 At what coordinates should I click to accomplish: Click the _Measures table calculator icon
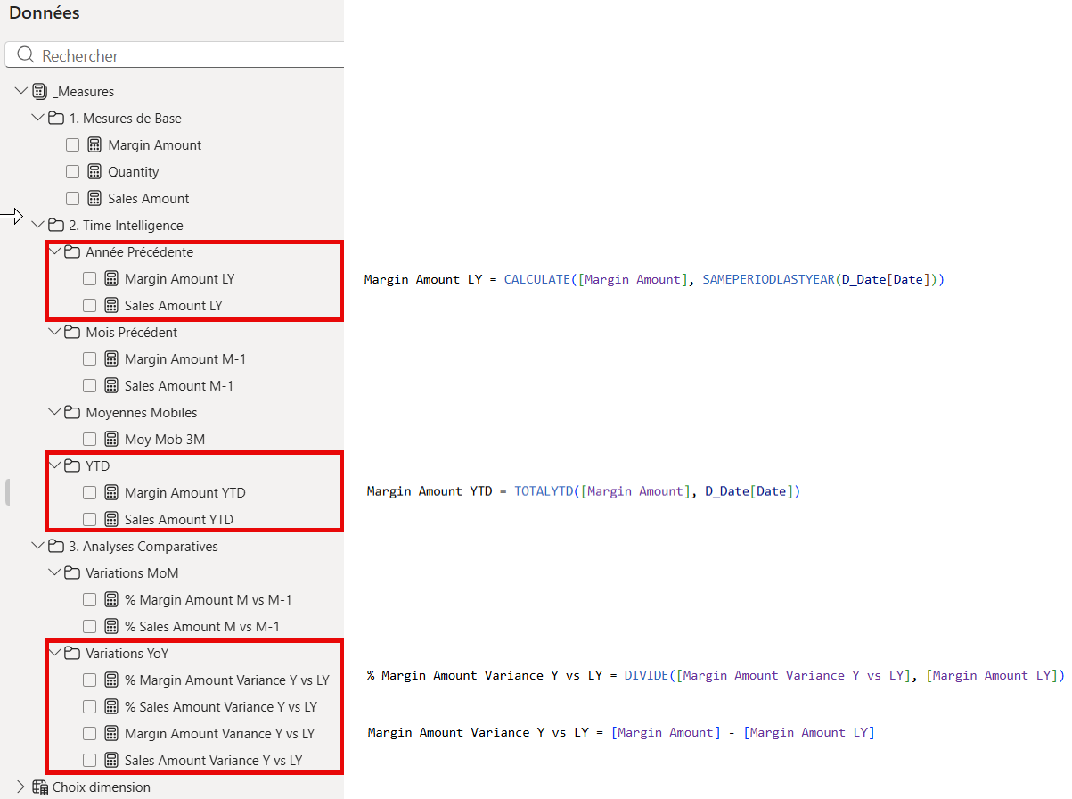coord(39,92)
